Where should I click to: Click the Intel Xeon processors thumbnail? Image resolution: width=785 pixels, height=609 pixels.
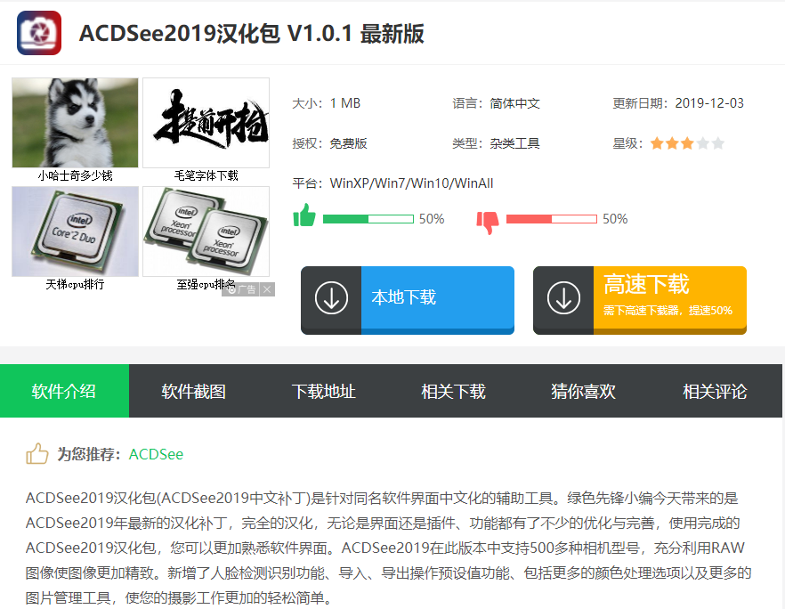point(206,231)
